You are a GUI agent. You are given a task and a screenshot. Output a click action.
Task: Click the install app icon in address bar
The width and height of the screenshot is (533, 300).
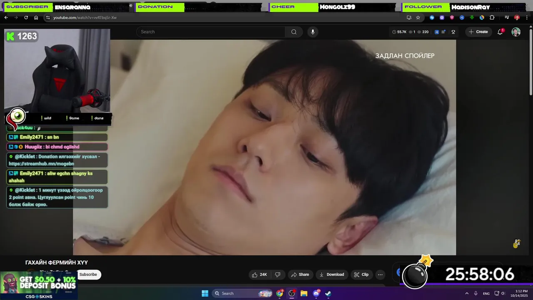coord(409,17)
